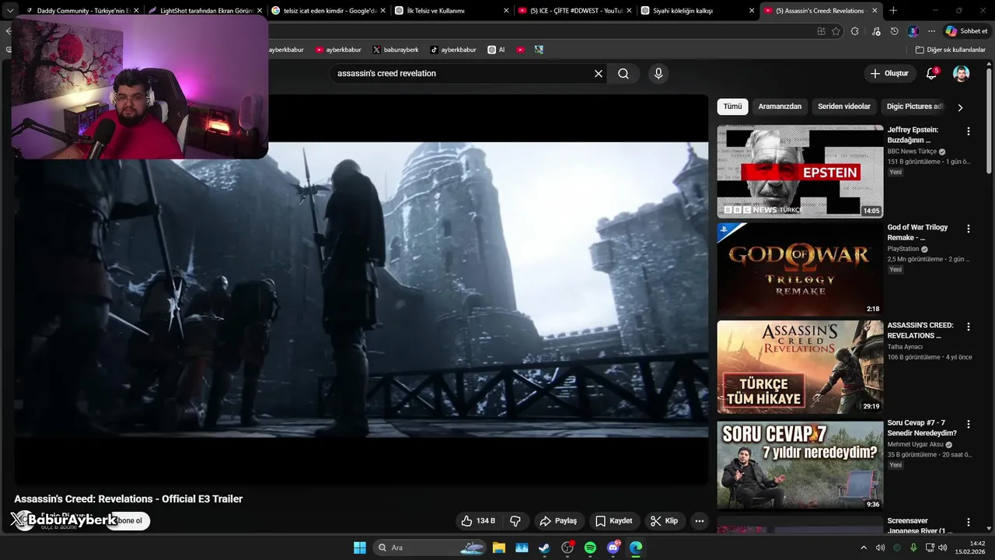Image resolution: width=995 pixels, height=560 pixels.
Task: Open browser settings and more menu
Action: 931,31
